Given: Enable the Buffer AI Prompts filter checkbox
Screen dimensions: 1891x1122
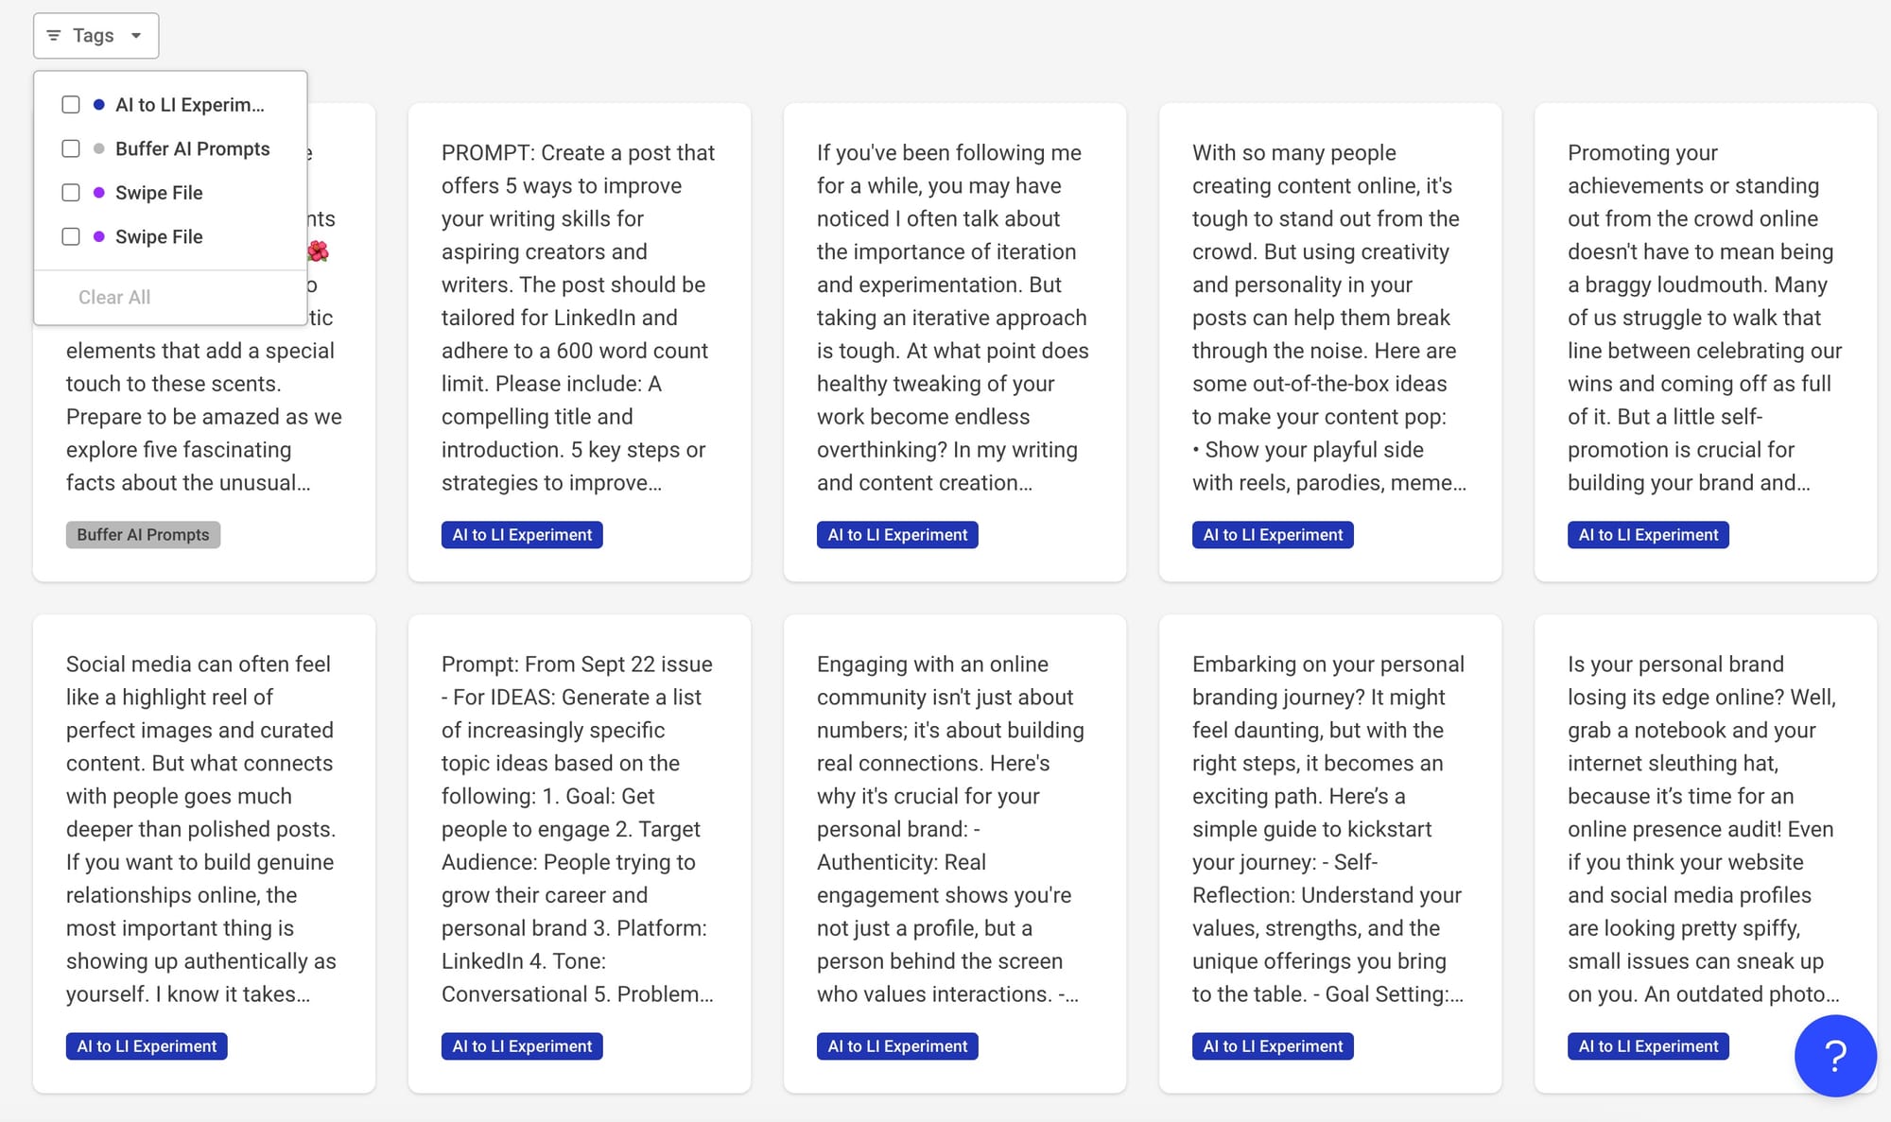Looking at the screenshot, I should point(70,148).
